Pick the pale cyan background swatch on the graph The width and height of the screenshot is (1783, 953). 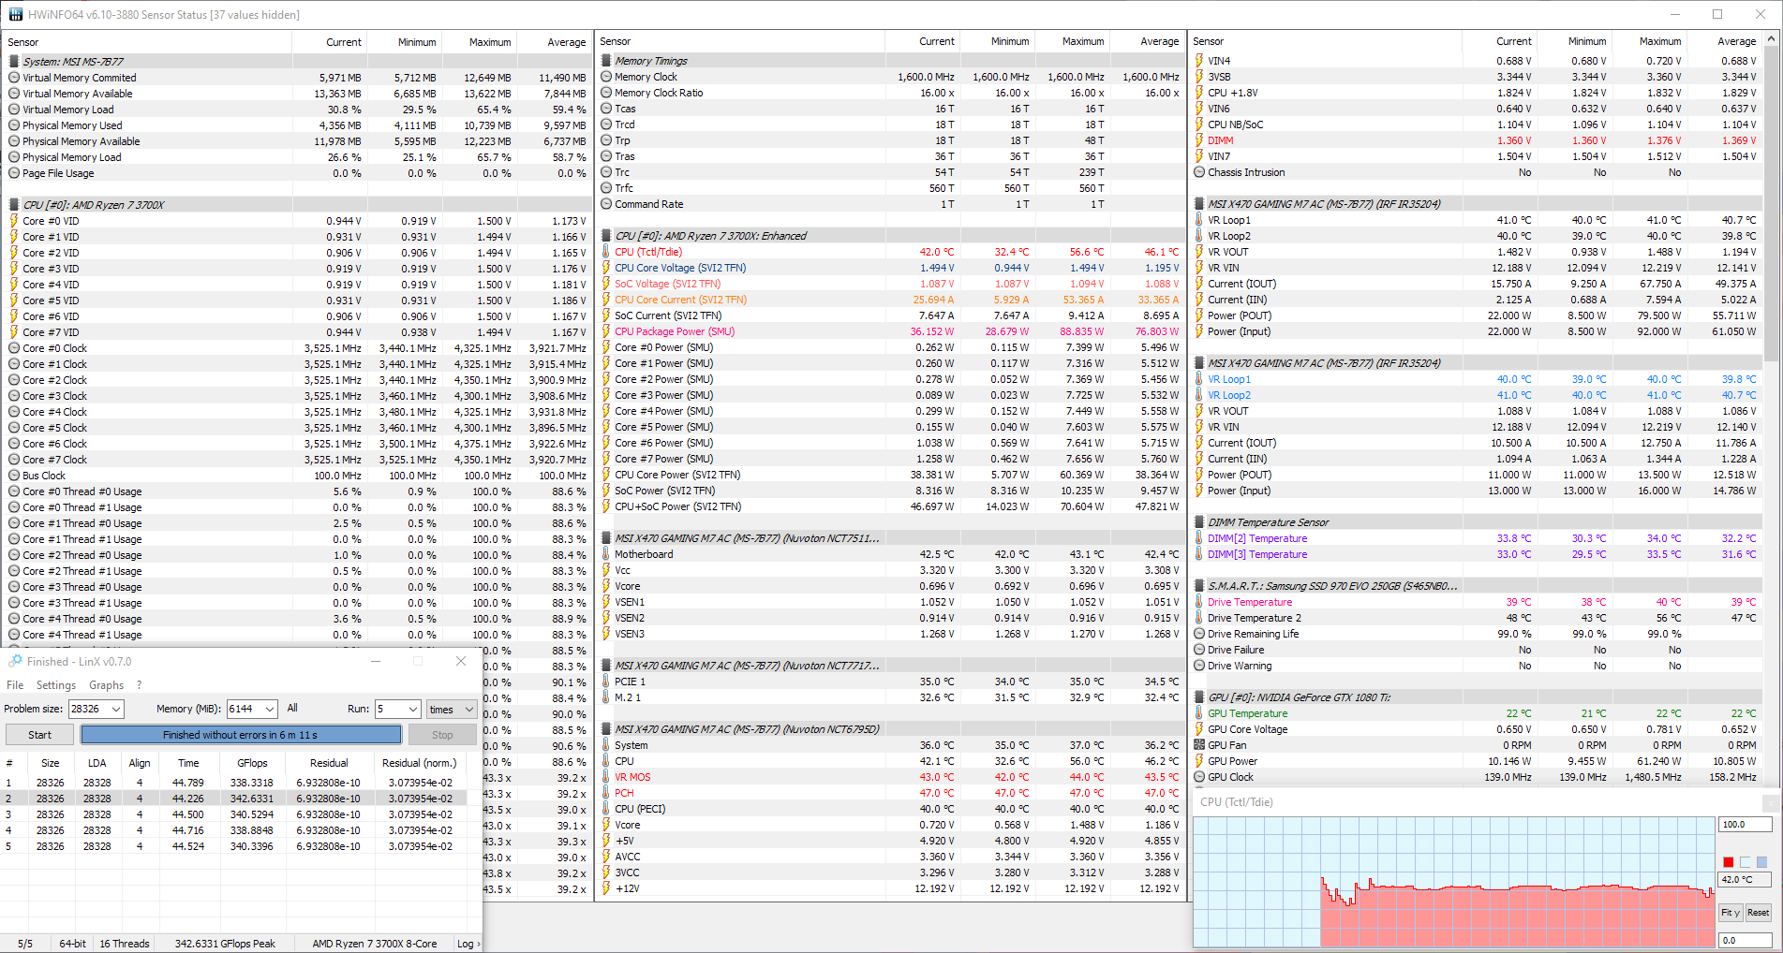[1746, 861]
